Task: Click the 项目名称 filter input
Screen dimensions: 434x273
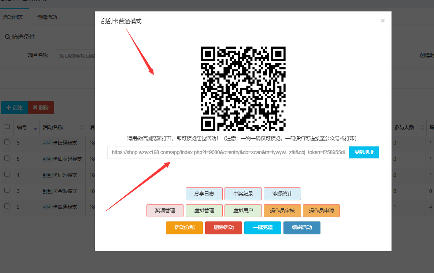Action: (x=75, y=56)
